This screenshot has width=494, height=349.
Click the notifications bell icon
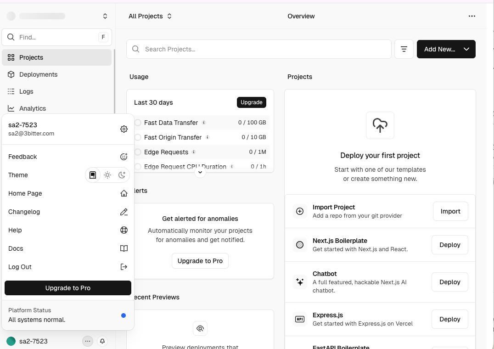click(x=102, y=341)
